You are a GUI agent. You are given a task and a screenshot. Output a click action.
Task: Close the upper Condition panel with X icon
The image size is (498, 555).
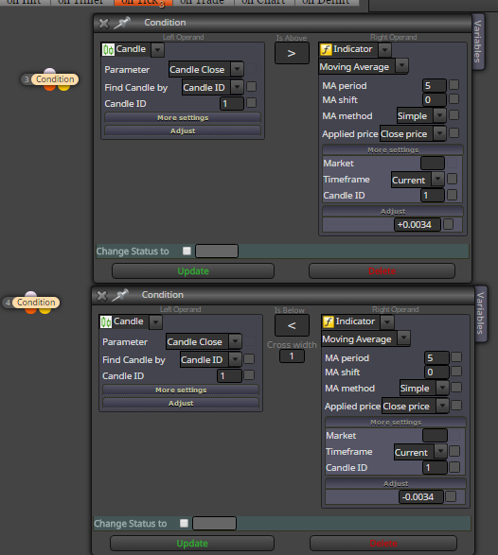pyautogui.click(x=103, y=24)
